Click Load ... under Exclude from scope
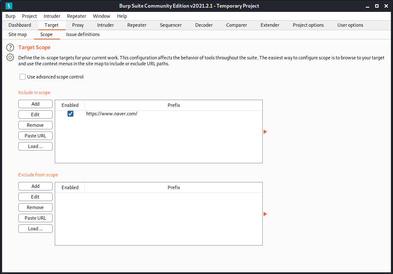Screen dimensions: 393x274 [x=35, y=229]
